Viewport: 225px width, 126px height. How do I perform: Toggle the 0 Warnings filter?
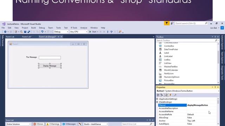53,124
